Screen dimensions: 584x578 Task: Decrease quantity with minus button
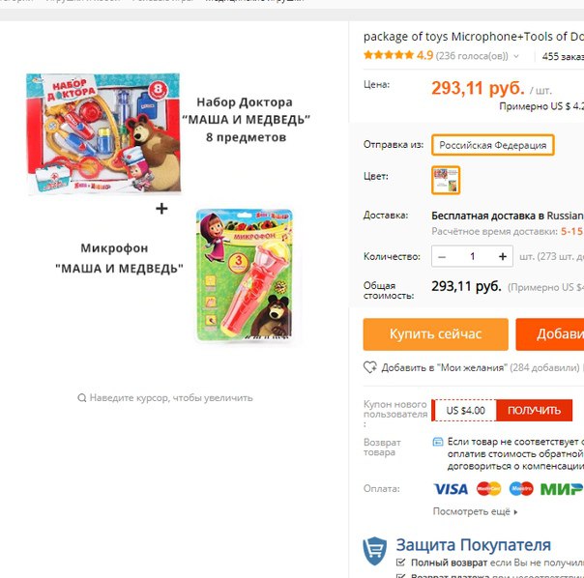point(442,256)
